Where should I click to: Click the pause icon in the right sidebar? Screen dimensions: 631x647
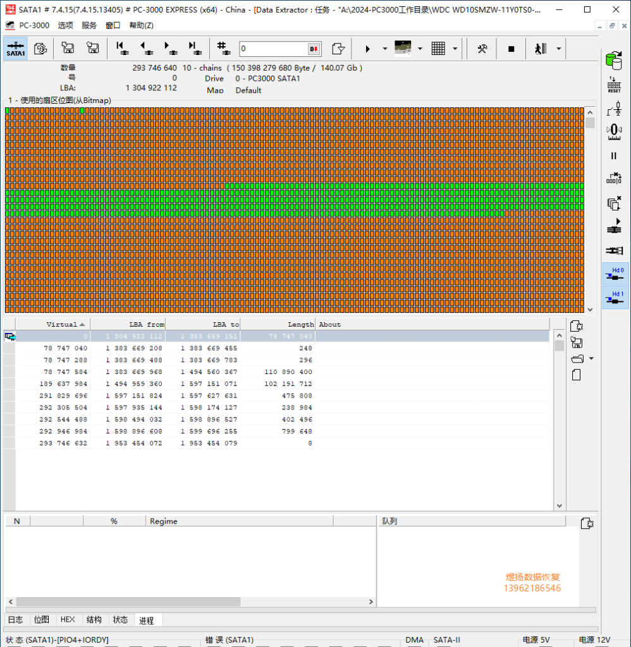[613, 155]
